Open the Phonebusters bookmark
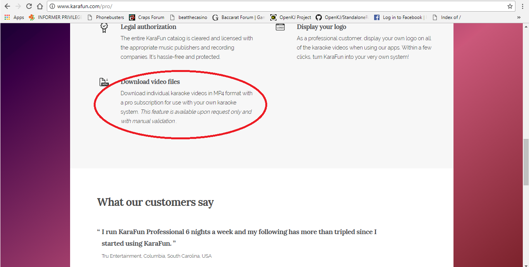 106,17
